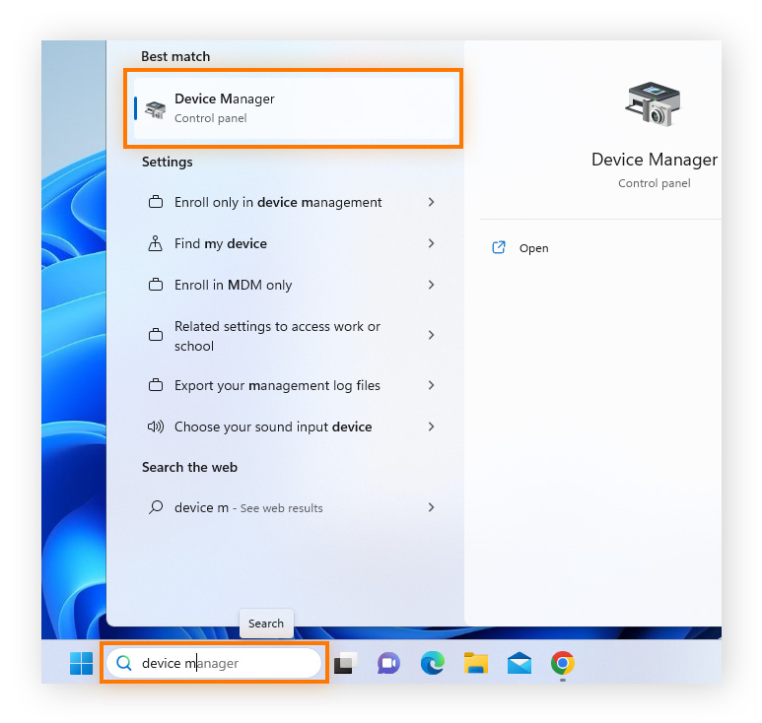The width and height of the screenshot is (762, 723).
Task: Click the Search the web heading
Action: 189,467
